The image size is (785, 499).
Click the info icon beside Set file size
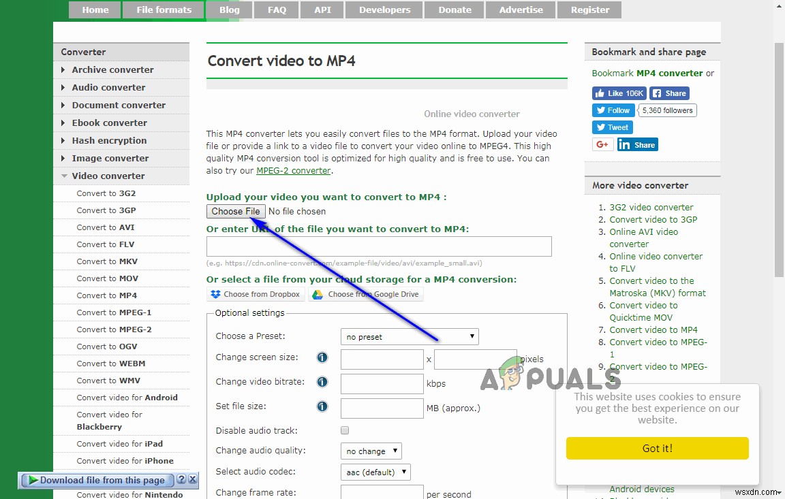322,406
